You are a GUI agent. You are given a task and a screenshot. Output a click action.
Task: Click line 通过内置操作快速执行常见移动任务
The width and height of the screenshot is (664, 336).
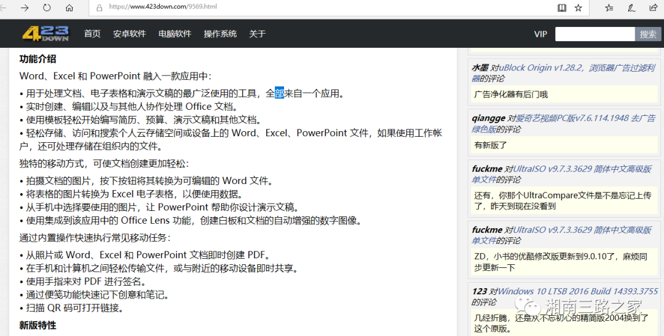(95, 238)
